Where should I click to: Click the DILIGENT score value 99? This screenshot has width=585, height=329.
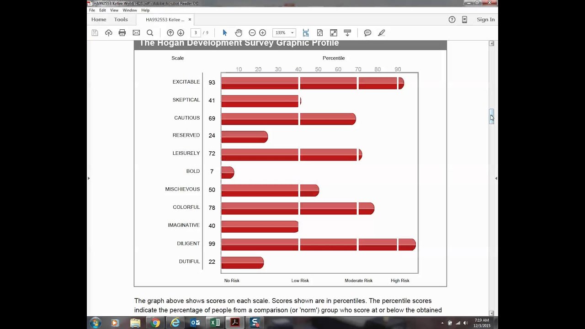click(x=212, y=244)
